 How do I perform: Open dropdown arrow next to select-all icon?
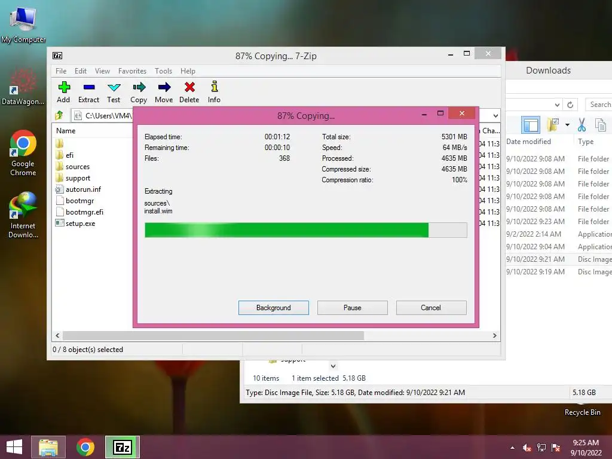[x=568, y=125]
